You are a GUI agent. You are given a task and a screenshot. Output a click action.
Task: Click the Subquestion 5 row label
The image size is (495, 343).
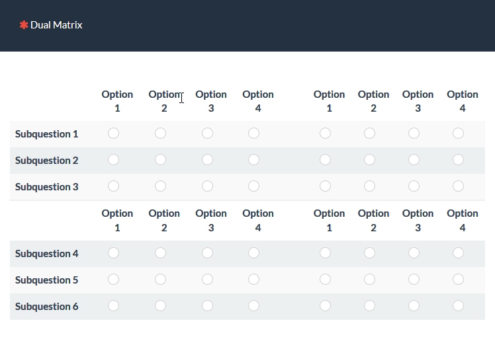pos(47,280)
